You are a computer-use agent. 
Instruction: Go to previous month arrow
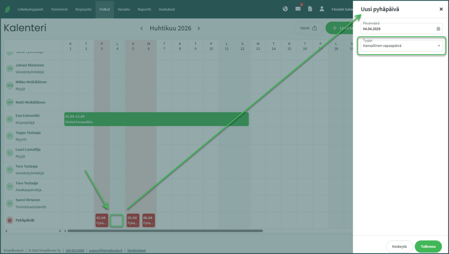pyautogui.click(x=142, y=28)
